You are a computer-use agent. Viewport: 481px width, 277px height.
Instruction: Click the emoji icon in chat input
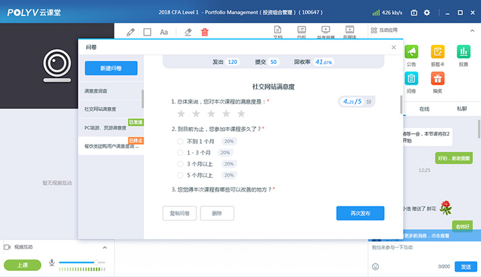375,266
